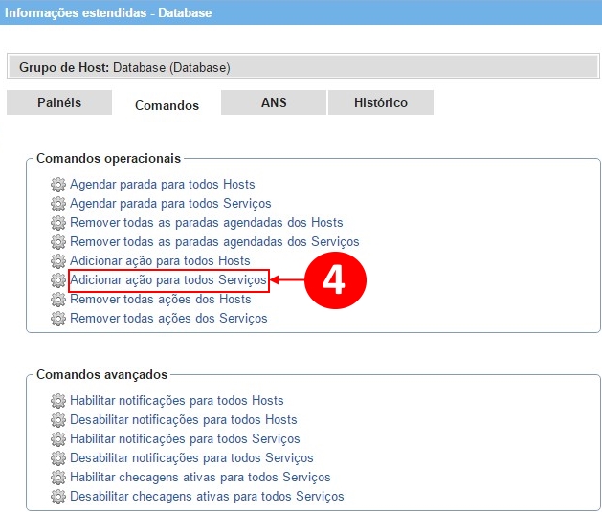Click gear icon beside Adicionar ação para todos Hosts

point(58,260)
